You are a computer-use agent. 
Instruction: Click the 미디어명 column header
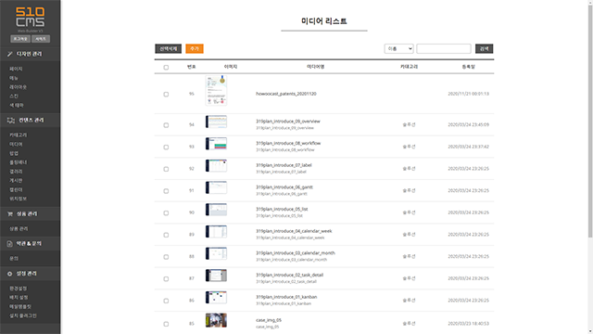[x=315, y=67]
